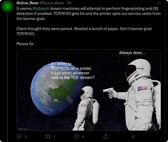Click the @Grave_Rose handle

[x=52, y=3]
